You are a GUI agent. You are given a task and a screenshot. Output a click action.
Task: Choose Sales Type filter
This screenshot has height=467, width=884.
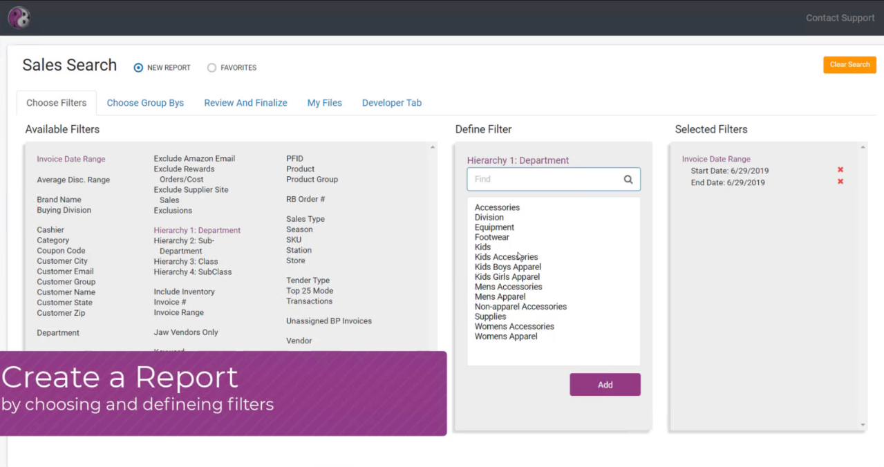coord(305,219)
